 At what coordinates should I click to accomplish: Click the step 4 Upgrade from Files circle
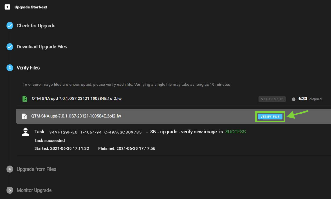(10, 169)
